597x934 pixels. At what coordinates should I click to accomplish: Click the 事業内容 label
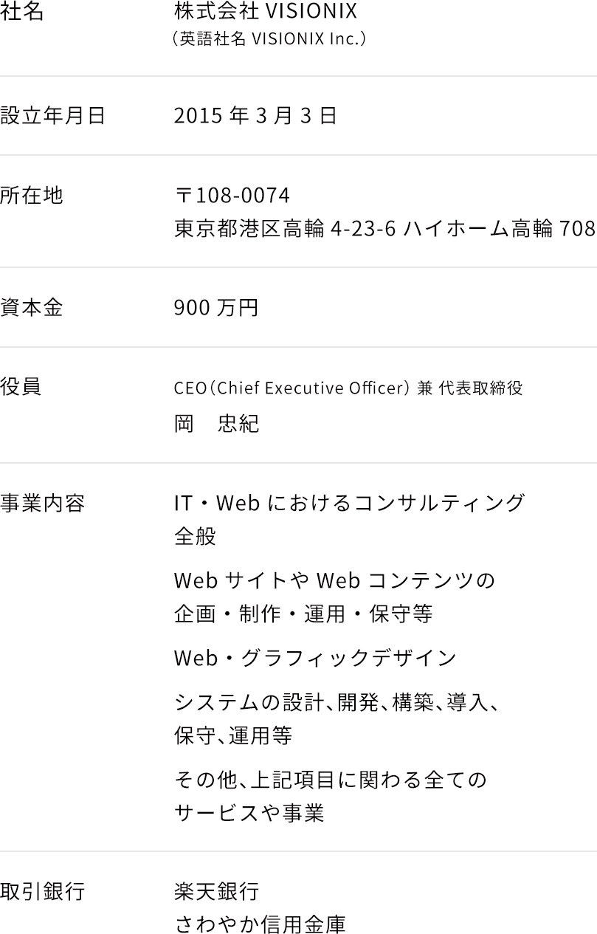(43, 504)
